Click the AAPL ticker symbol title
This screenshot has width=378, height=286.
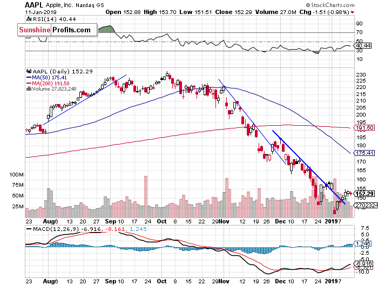point(33,5)
